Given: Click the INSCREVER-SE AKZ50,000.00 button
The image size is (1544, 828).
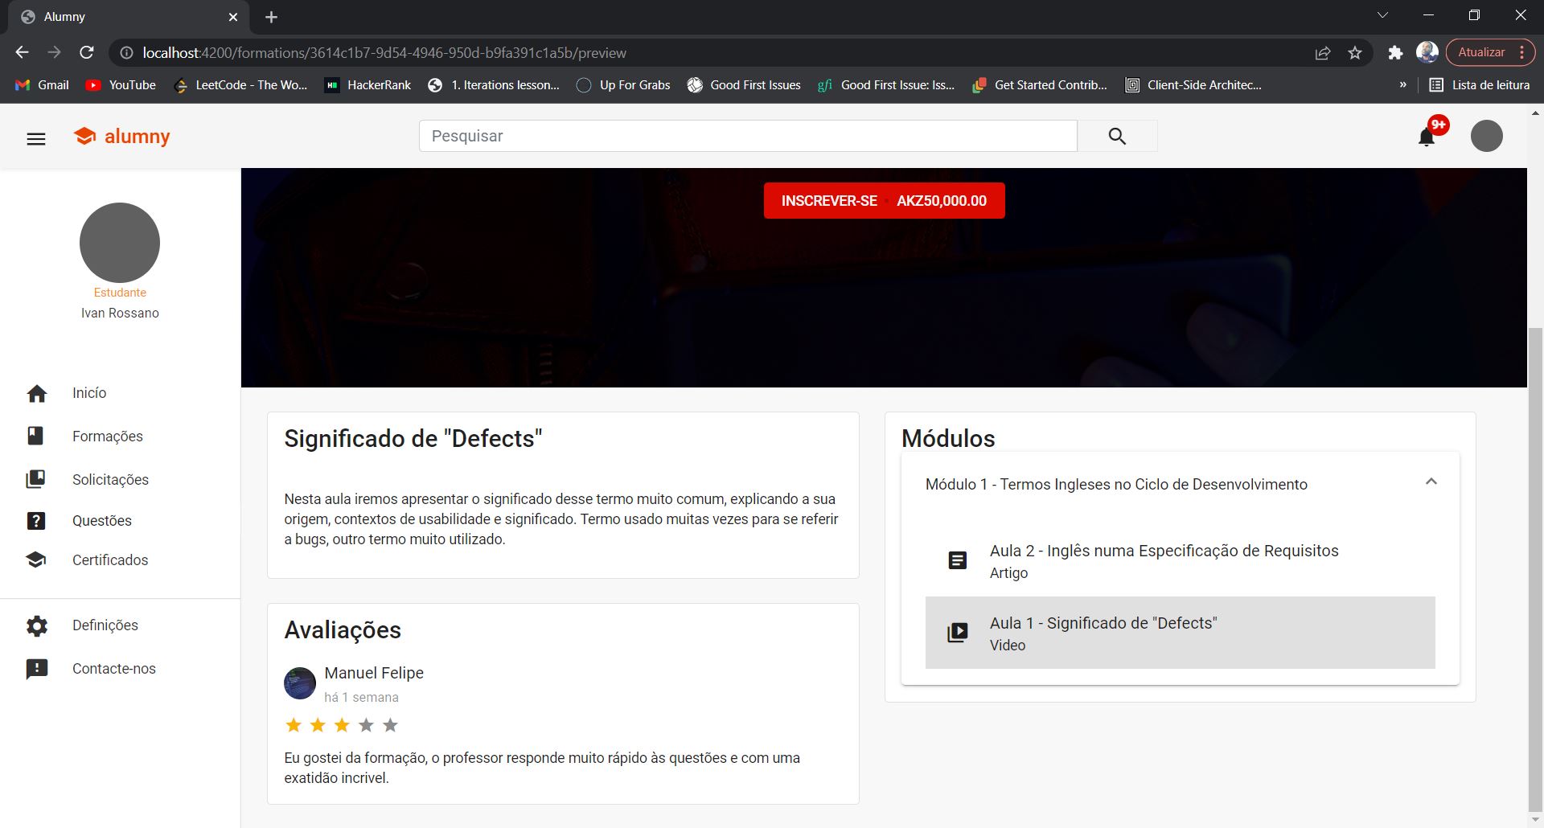Looking at the screenshot, I should pyautogui.click(x=884, y=201).
